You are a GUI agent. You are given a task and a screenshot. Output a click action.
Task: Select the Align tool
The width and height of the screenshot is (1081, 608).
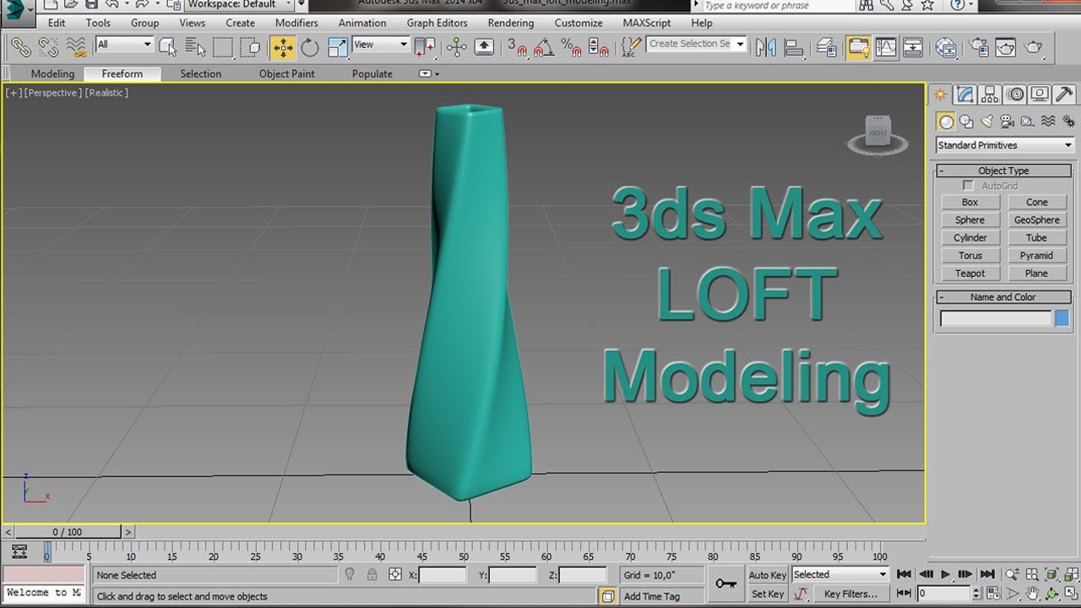(794, 47)
